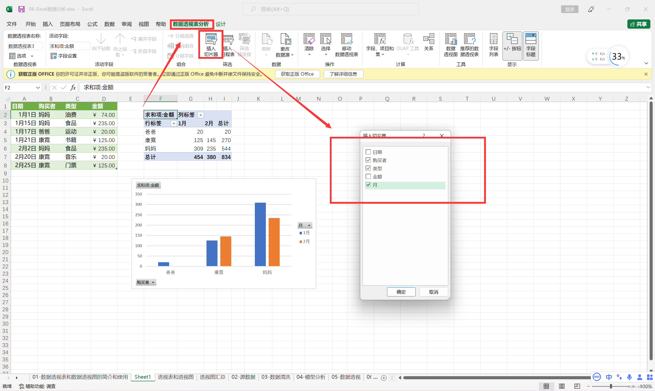Enable the 金额 checkbox

pyautogui.click(x=368, y=177)
